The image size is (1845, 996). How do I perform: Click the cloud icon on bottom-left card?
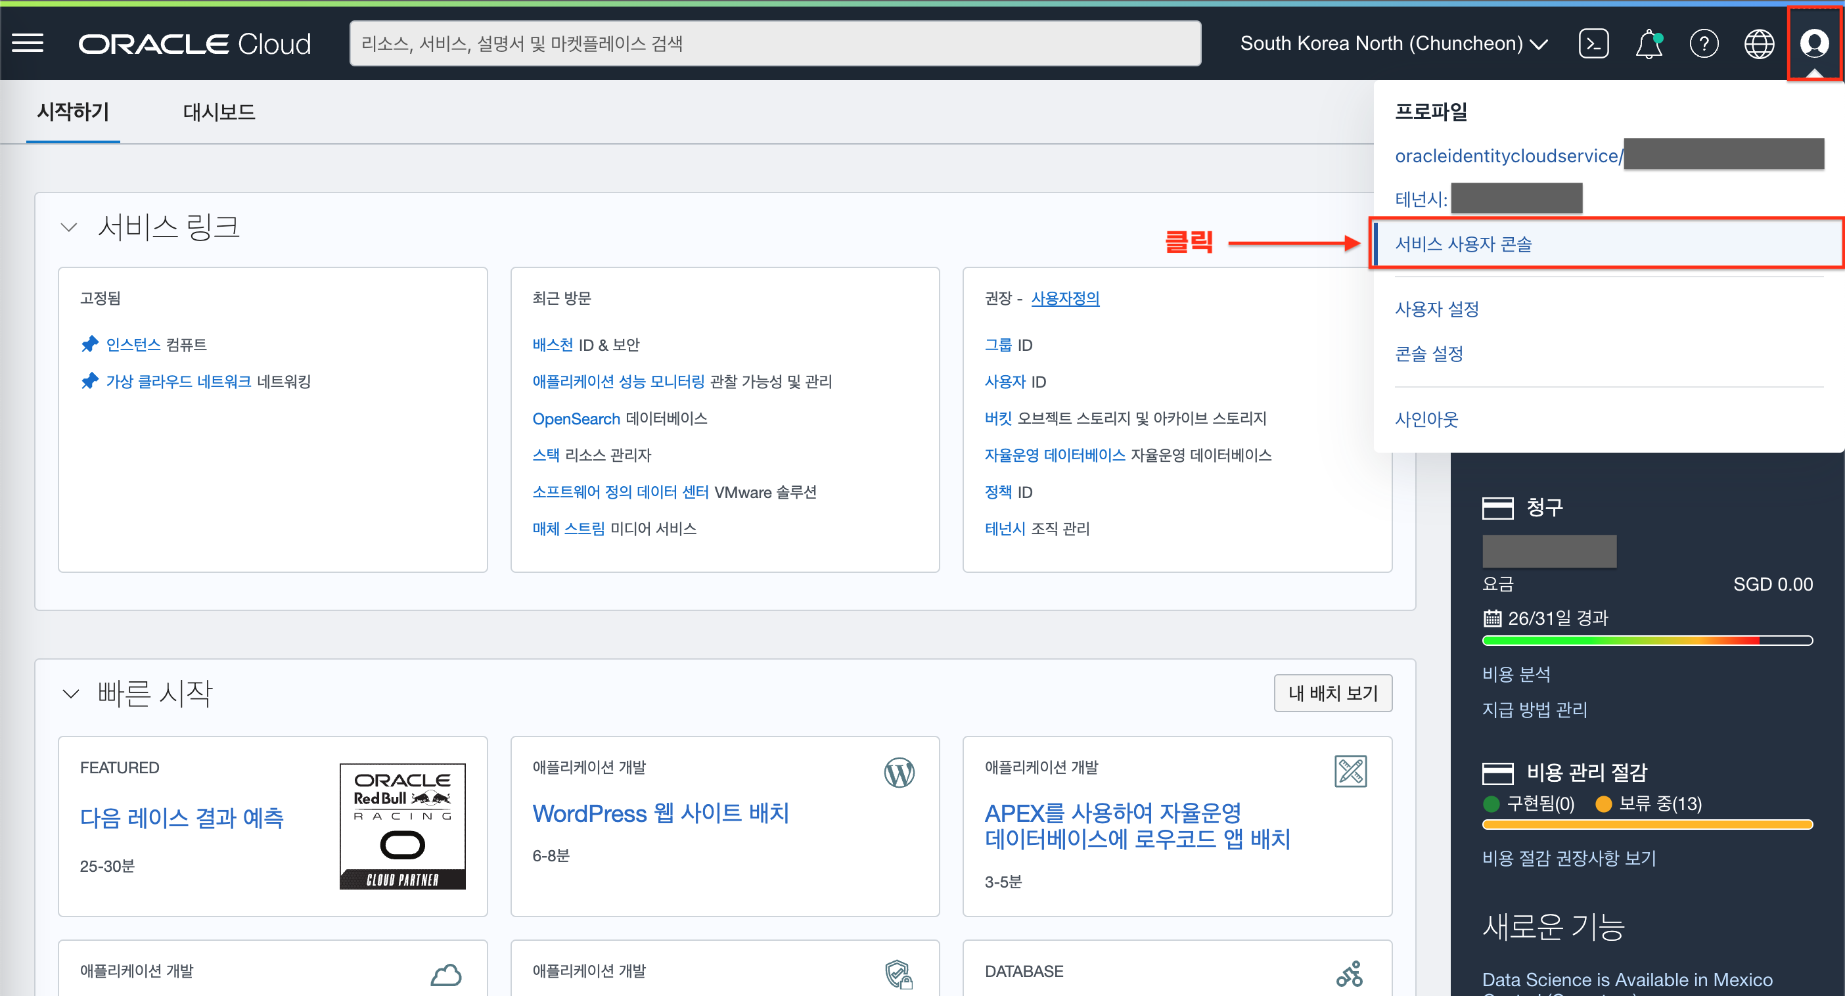click(x=446, y=974)
